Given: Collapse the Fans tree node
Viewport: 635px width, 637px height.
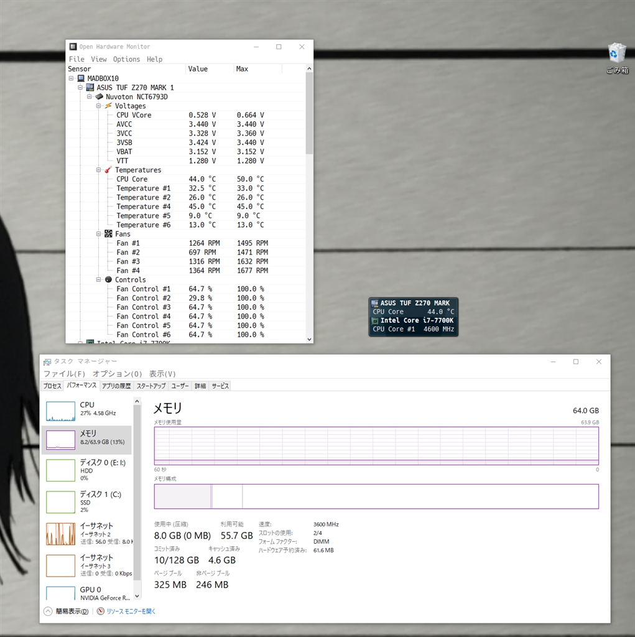Looking at the screenshot, I should (x=99, y=234).
